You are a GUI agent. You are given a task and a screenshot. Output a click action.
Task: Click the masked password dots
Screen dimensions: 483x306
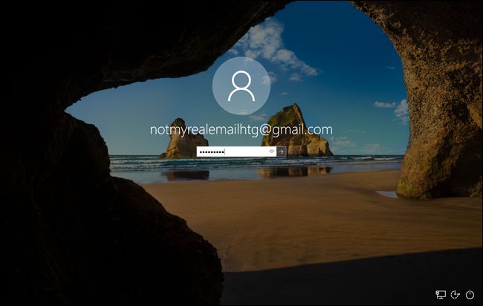(212, 152)
